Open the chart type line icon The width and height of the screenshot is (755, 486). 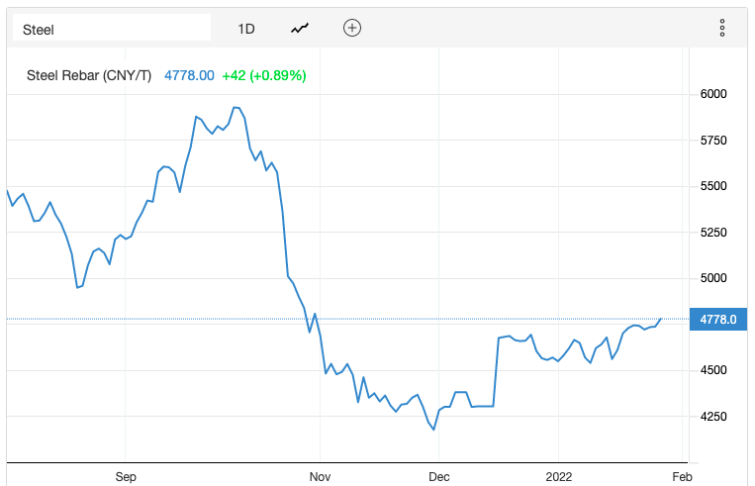pyautogui.click(x=300, y=29)
